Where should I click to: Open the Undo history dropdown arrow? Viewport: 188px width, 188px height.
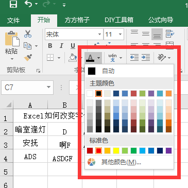click(36, 4)
